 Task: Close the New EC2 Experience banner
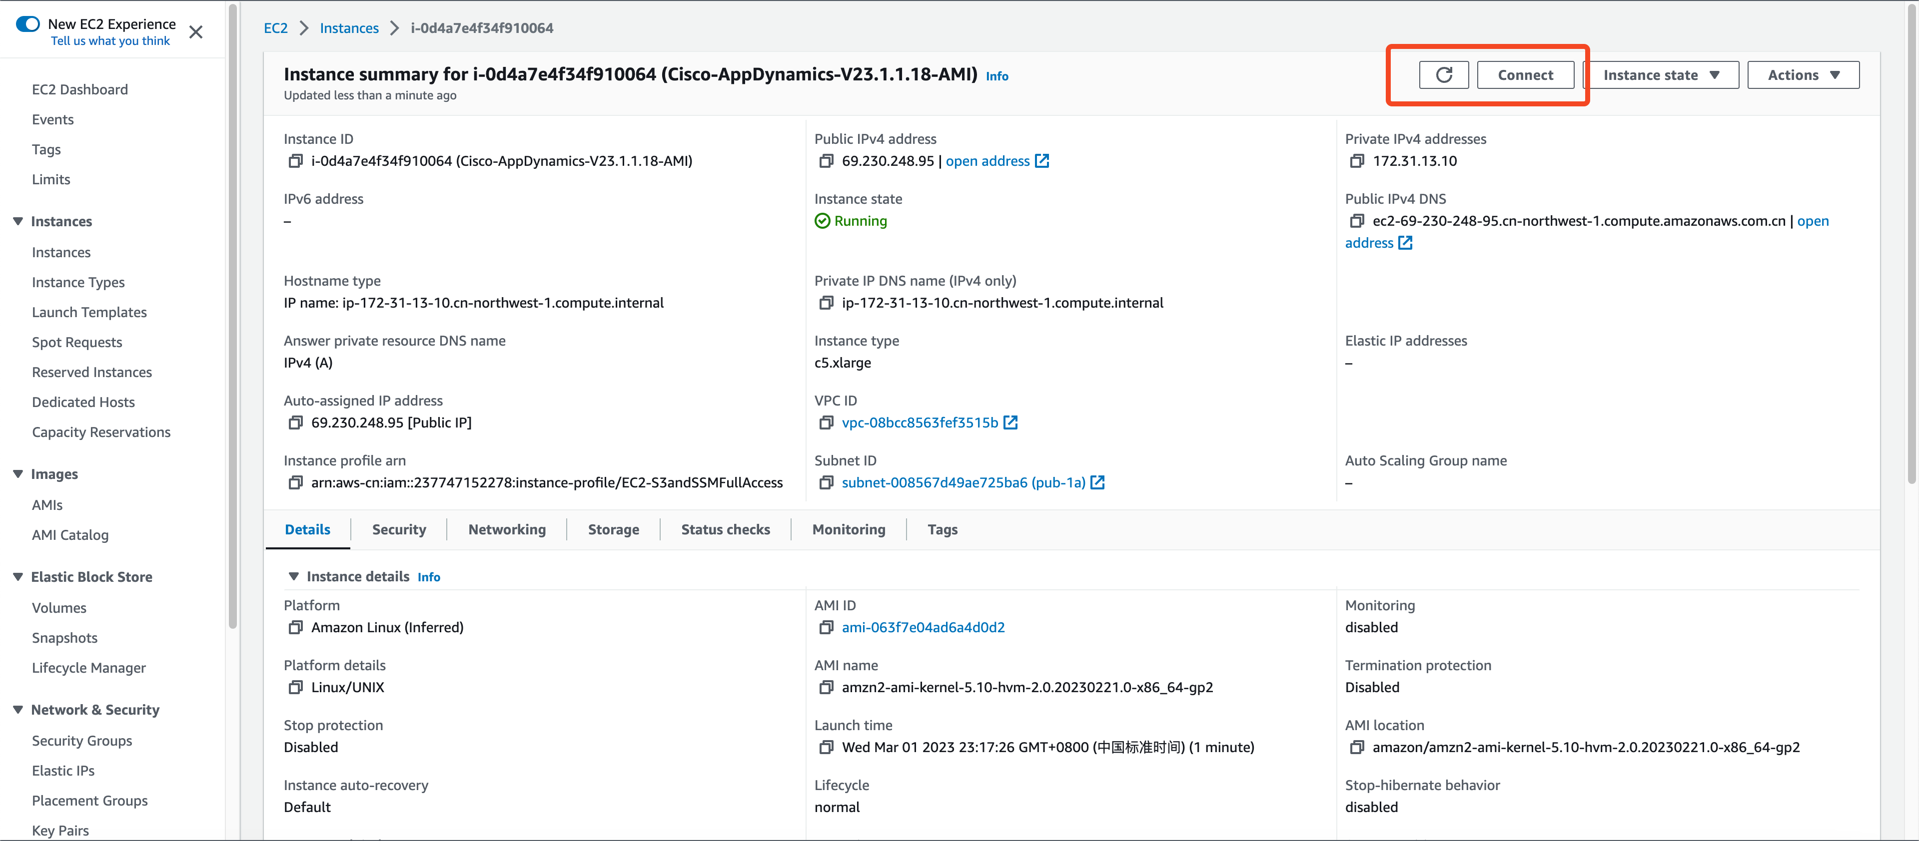[x=196, y=32]
